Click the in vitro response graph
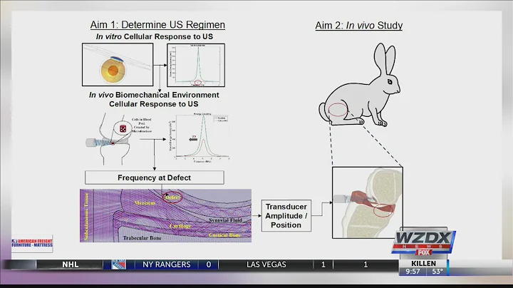Screen dimensions: 513x288 pos(196,65)
